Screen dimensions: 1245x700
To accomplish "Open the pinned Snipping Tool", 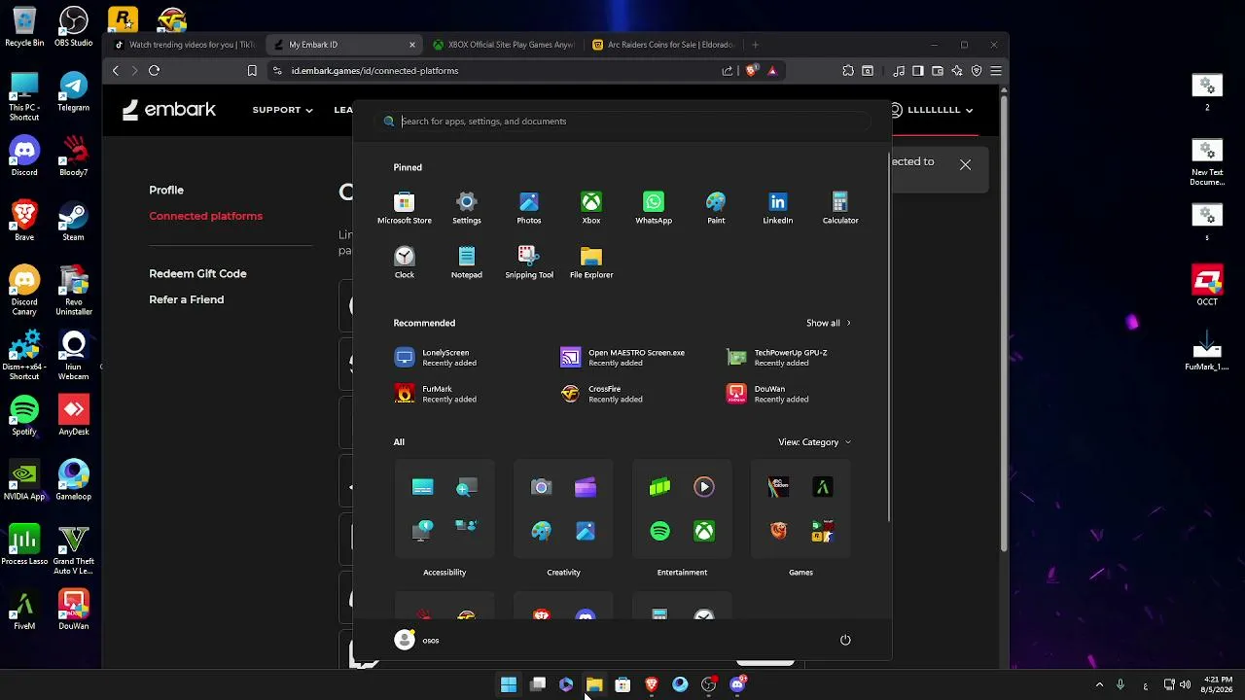I will (528, 262).
